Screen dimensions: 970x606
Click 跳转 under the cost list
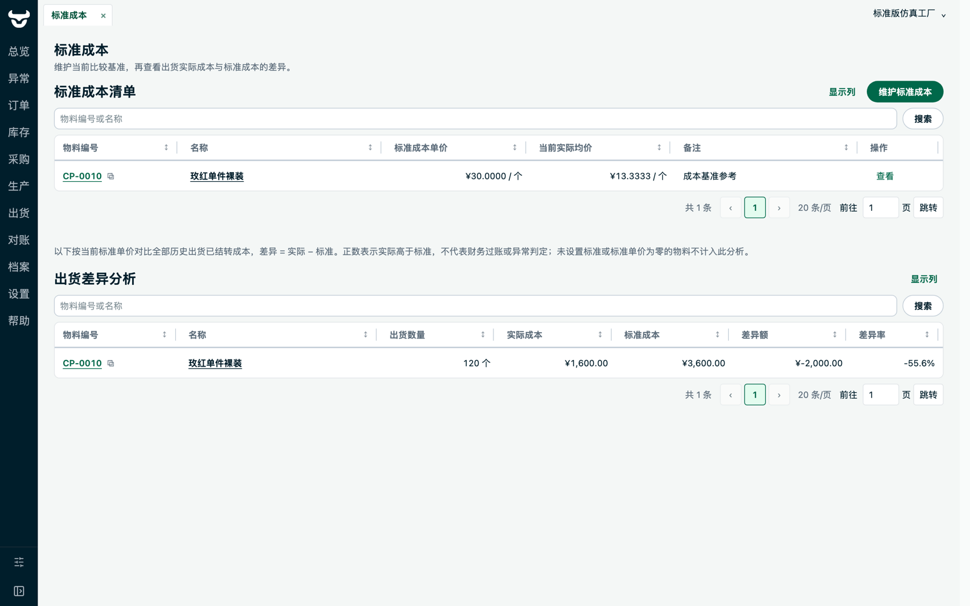[928, 208]
